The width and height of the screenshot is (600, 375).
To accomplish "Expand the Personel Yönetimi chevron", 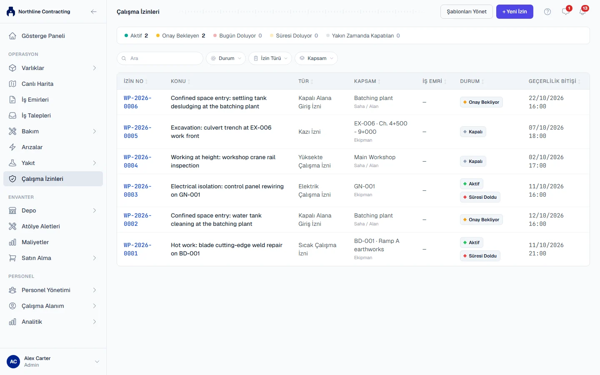I will point(95,290).
